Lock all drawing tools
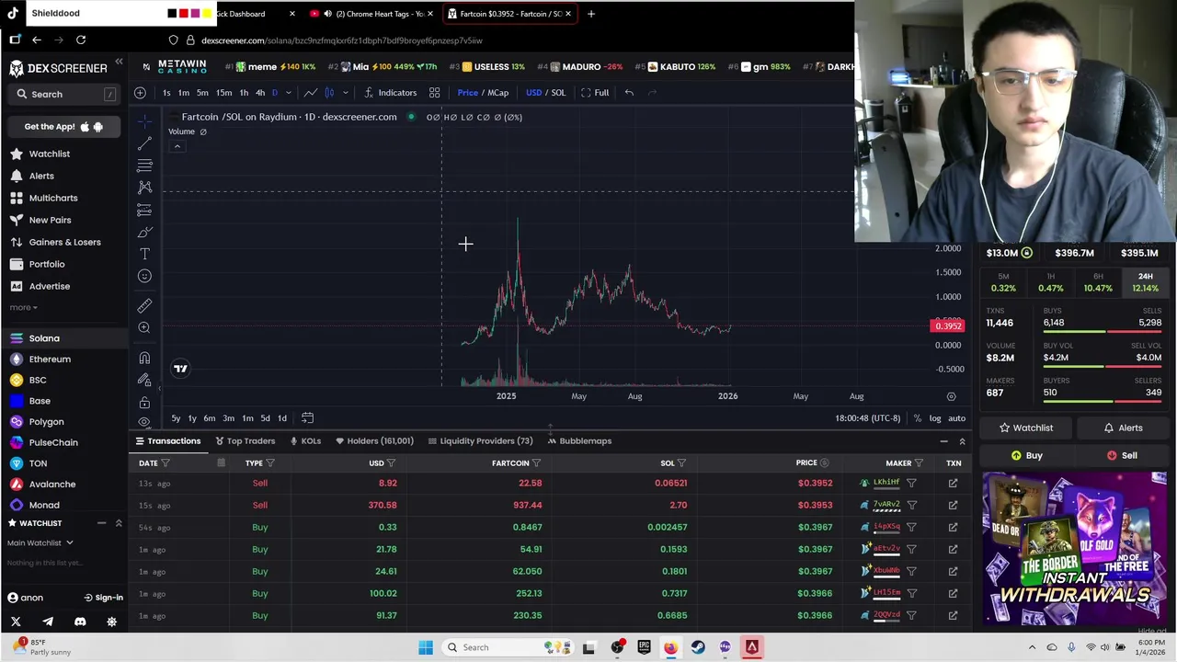 click(144, 402)
